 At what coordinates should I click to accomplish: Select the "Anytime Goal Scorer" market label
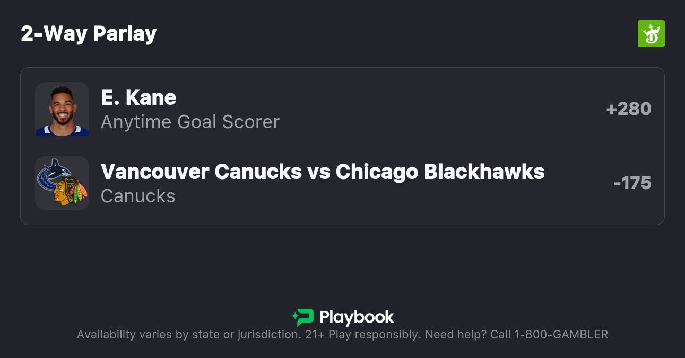pos(190,122)
